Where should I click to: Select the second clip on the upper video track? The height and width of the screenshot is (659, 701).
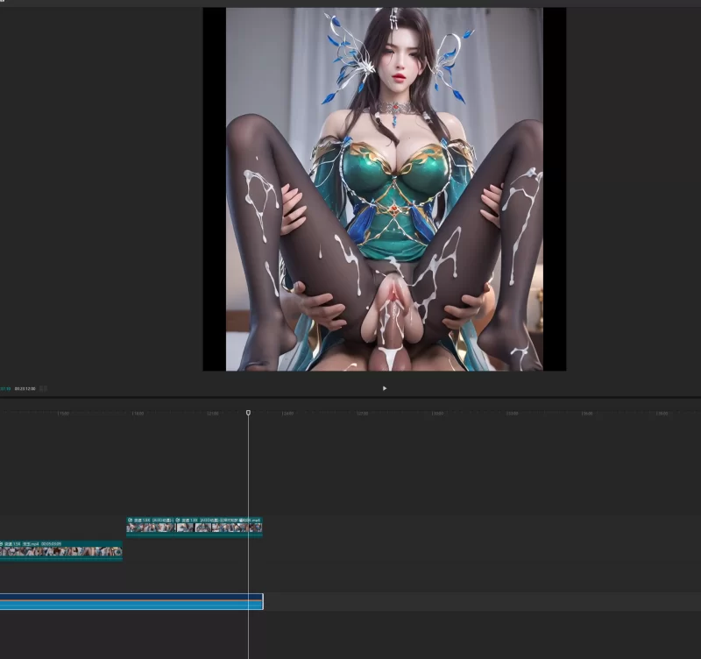pyautogui.click(x=218, y=528)
